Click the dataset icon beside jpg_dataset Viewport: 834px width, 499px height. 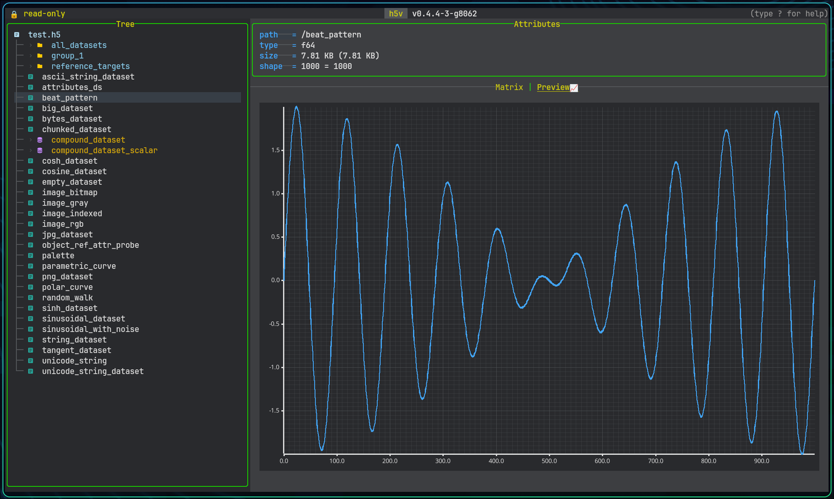pyautogui.click(x=31, y=234)
